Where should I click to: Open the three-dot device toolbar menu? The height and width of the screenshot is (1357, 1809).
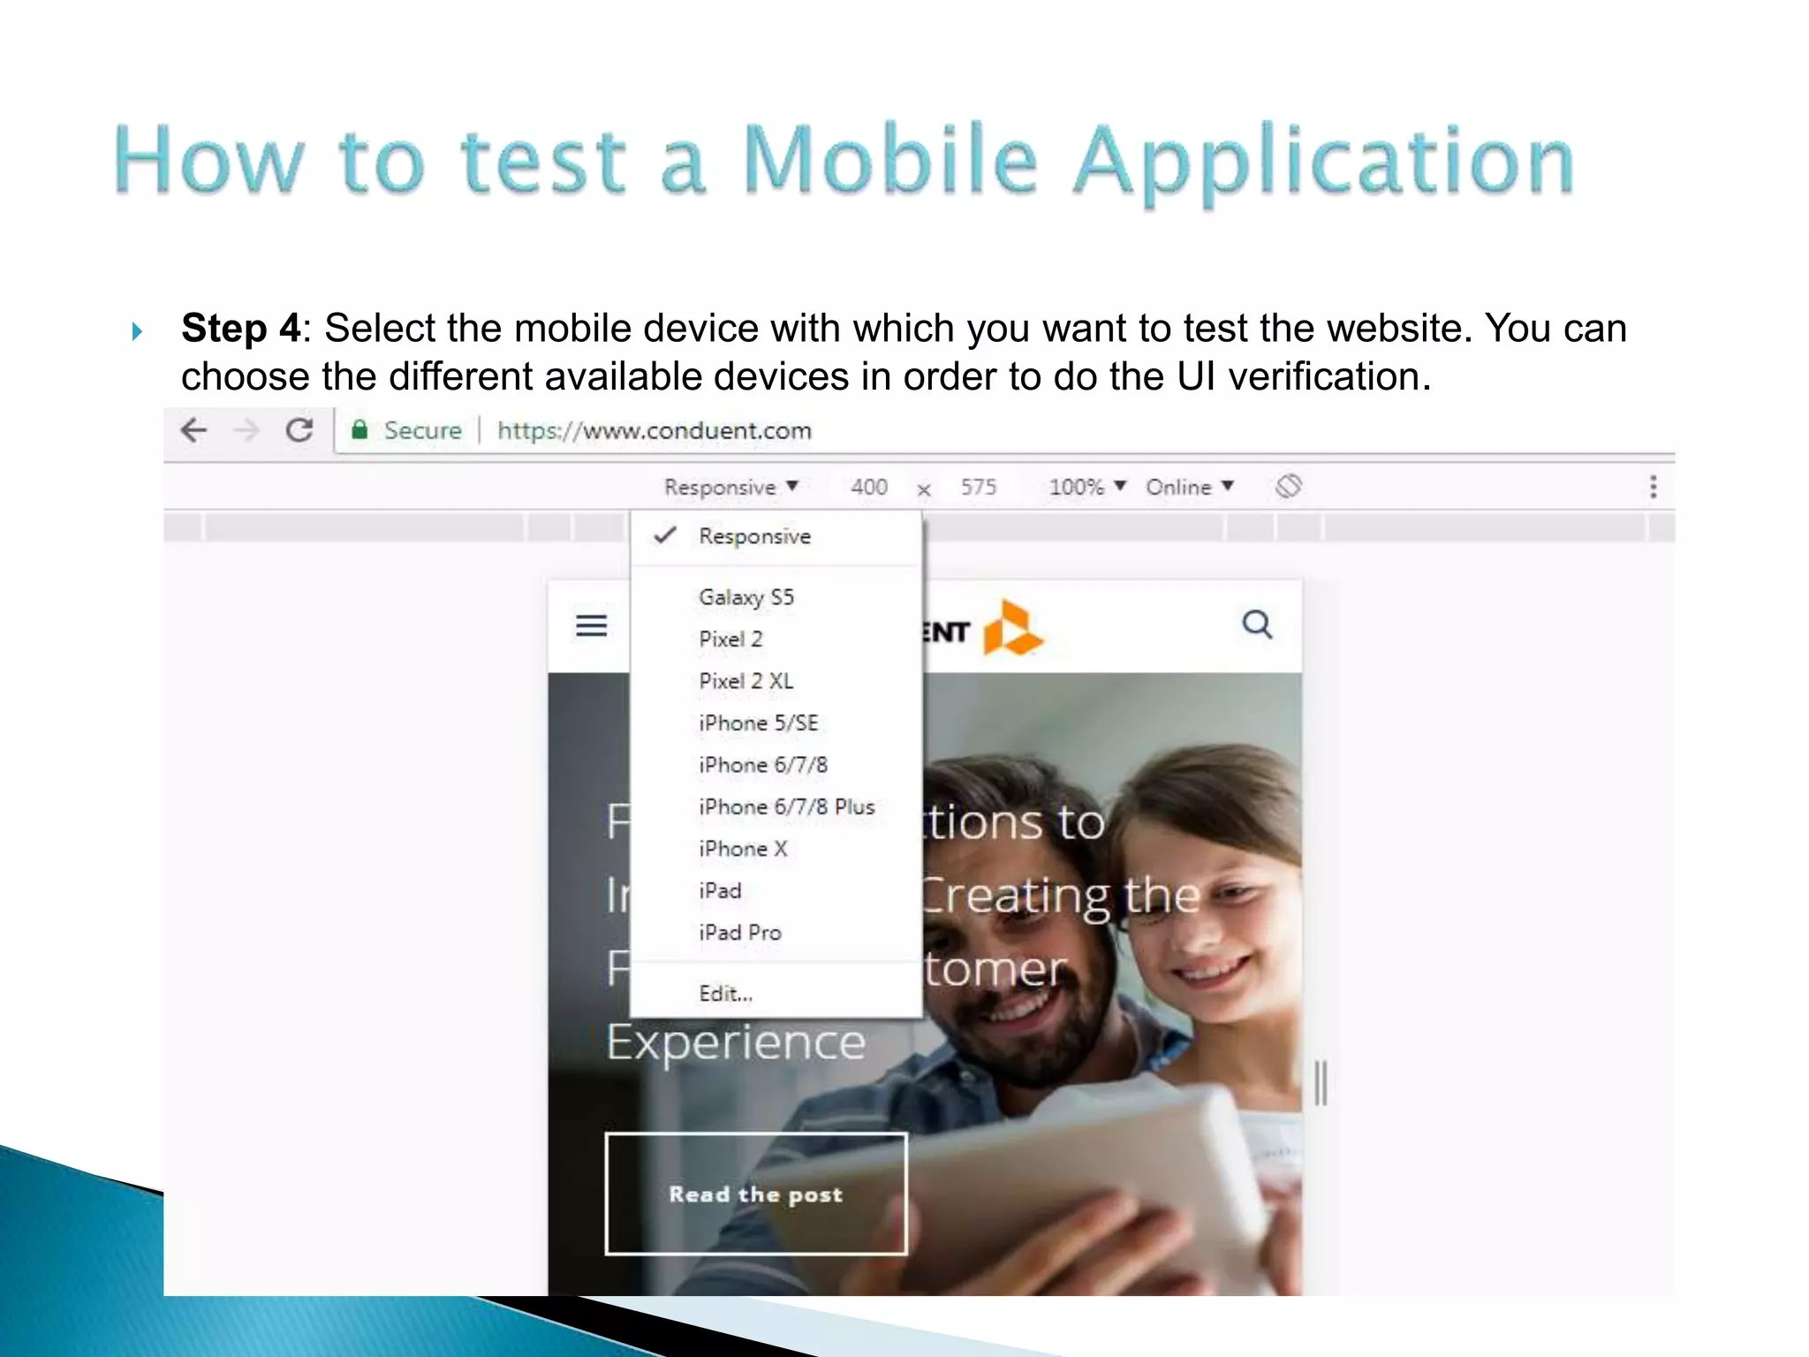click(x=1653, y=487)
